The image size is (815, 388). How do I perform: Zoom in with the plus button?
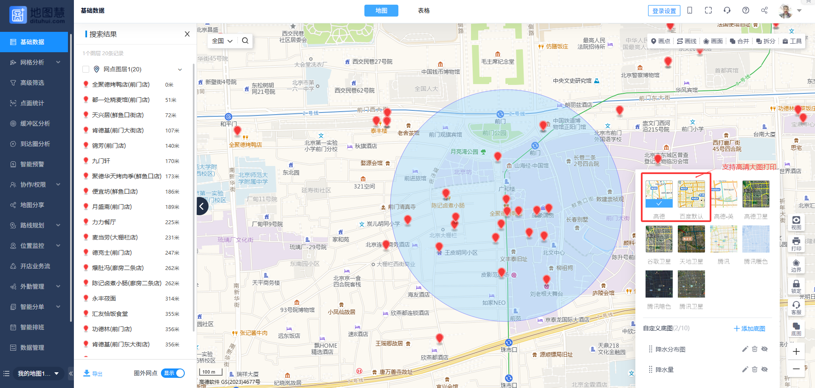click(796, 351)
